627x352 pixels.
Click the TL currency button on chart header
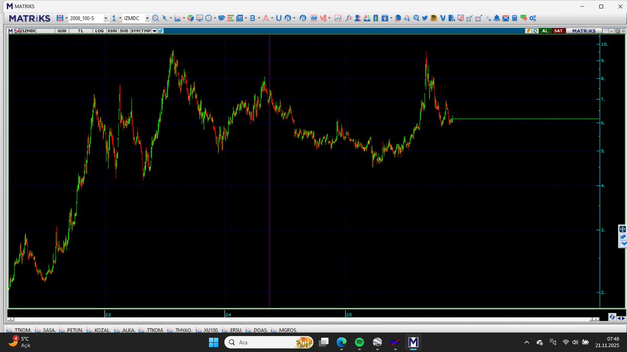click(80, 31)
